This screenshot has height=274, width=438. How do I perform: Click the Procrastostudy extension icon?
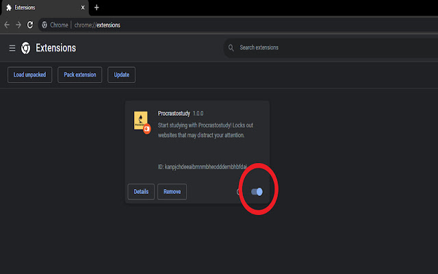[142, 122]
